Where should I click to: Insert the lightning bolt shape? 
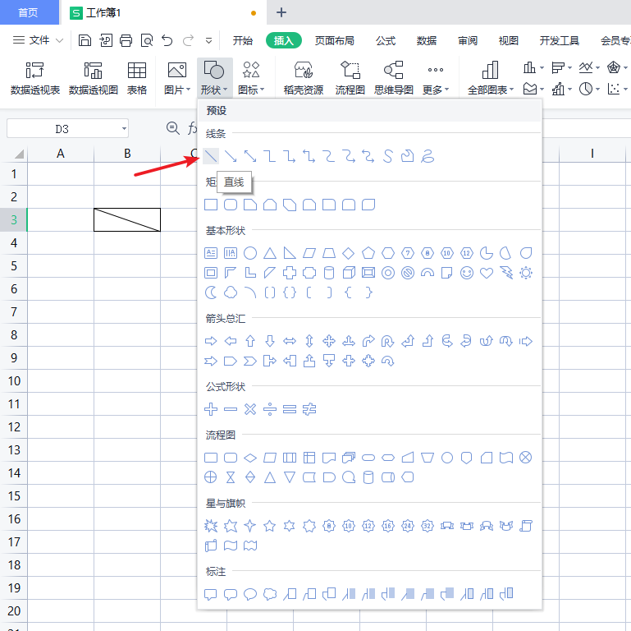point(506,273)
